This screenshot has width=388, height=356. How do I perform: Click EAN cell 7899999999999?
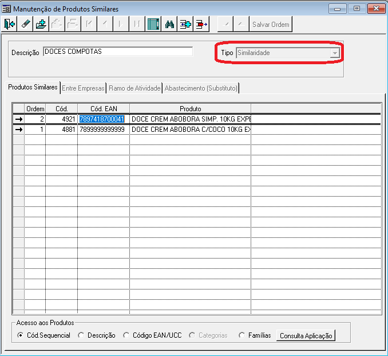(x=104, y=130)
